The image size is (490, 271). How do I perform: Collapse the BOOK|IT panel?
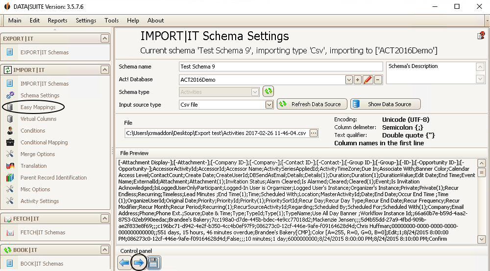pos(105,249)
